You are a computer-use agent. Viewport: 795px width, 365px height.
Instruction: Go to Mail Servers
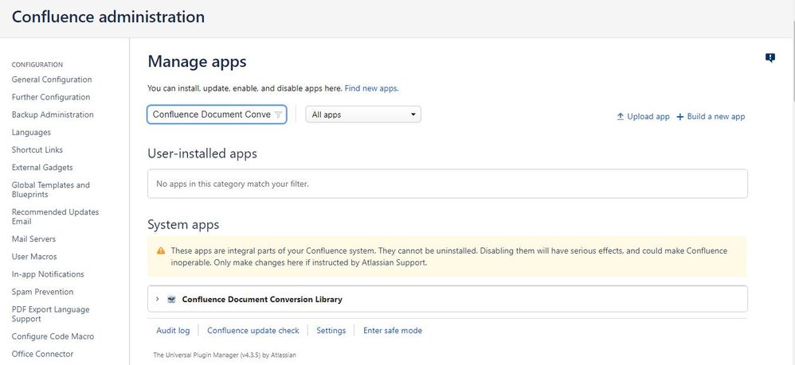pyautogui.click(x=33, y=239)
